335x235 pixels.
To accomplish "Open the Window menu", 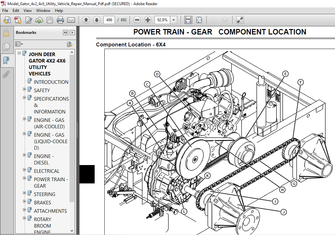I will click(43, 10).
